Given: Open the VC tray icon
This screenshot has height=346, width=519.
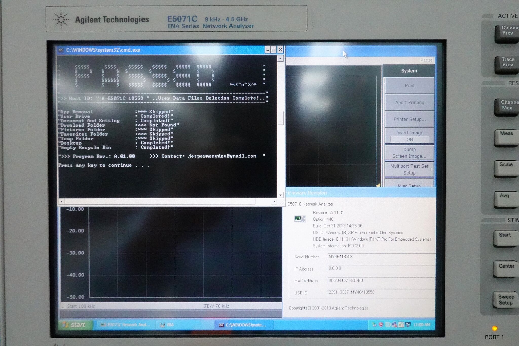Looking at the screenshot, I should point(401,324).
